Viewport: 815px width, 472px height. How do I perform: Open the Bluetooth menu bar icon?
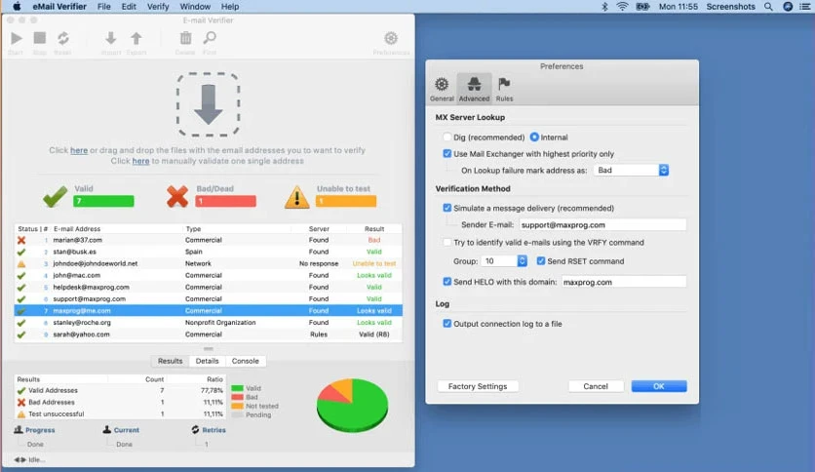tap(604, 7)
